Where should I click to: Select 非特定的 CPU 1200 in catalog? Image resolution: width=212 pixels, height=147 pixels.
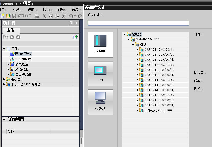158,110
